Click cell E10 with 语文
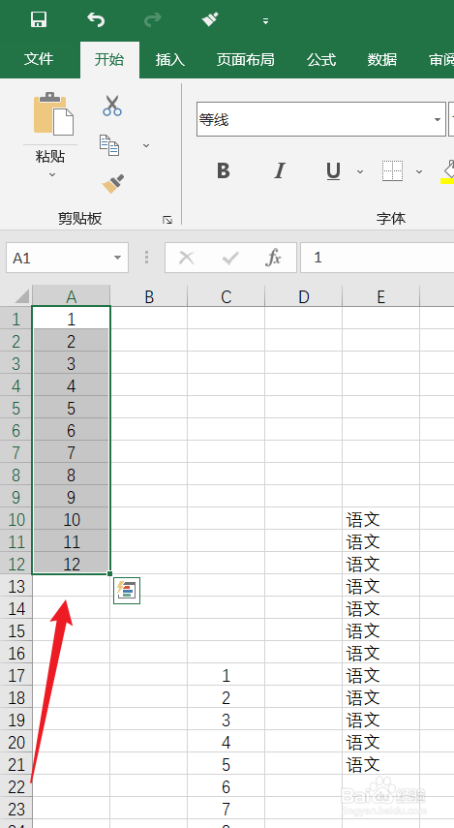The image size is (454, 828). (380, 520)
